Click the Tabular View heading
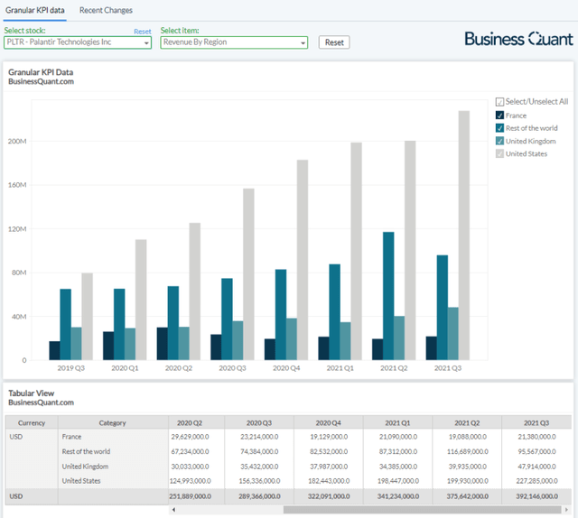The image size is (578, 518). [32, 393]
